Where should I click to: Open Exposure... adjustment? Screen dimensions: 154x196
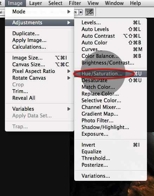point(110,134)
